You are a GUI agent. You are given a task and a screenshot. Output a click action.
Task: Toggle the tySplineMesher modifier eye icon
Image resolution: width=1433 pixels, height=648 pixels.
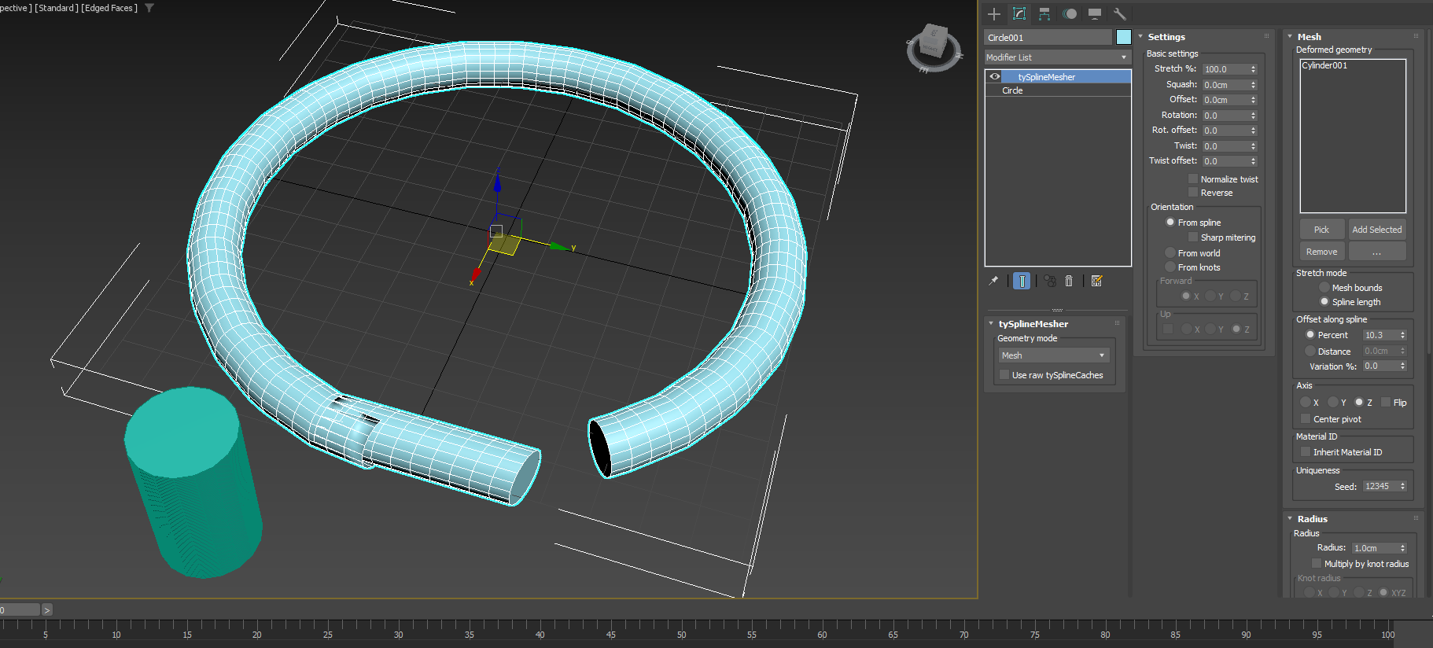pos(995,77)
